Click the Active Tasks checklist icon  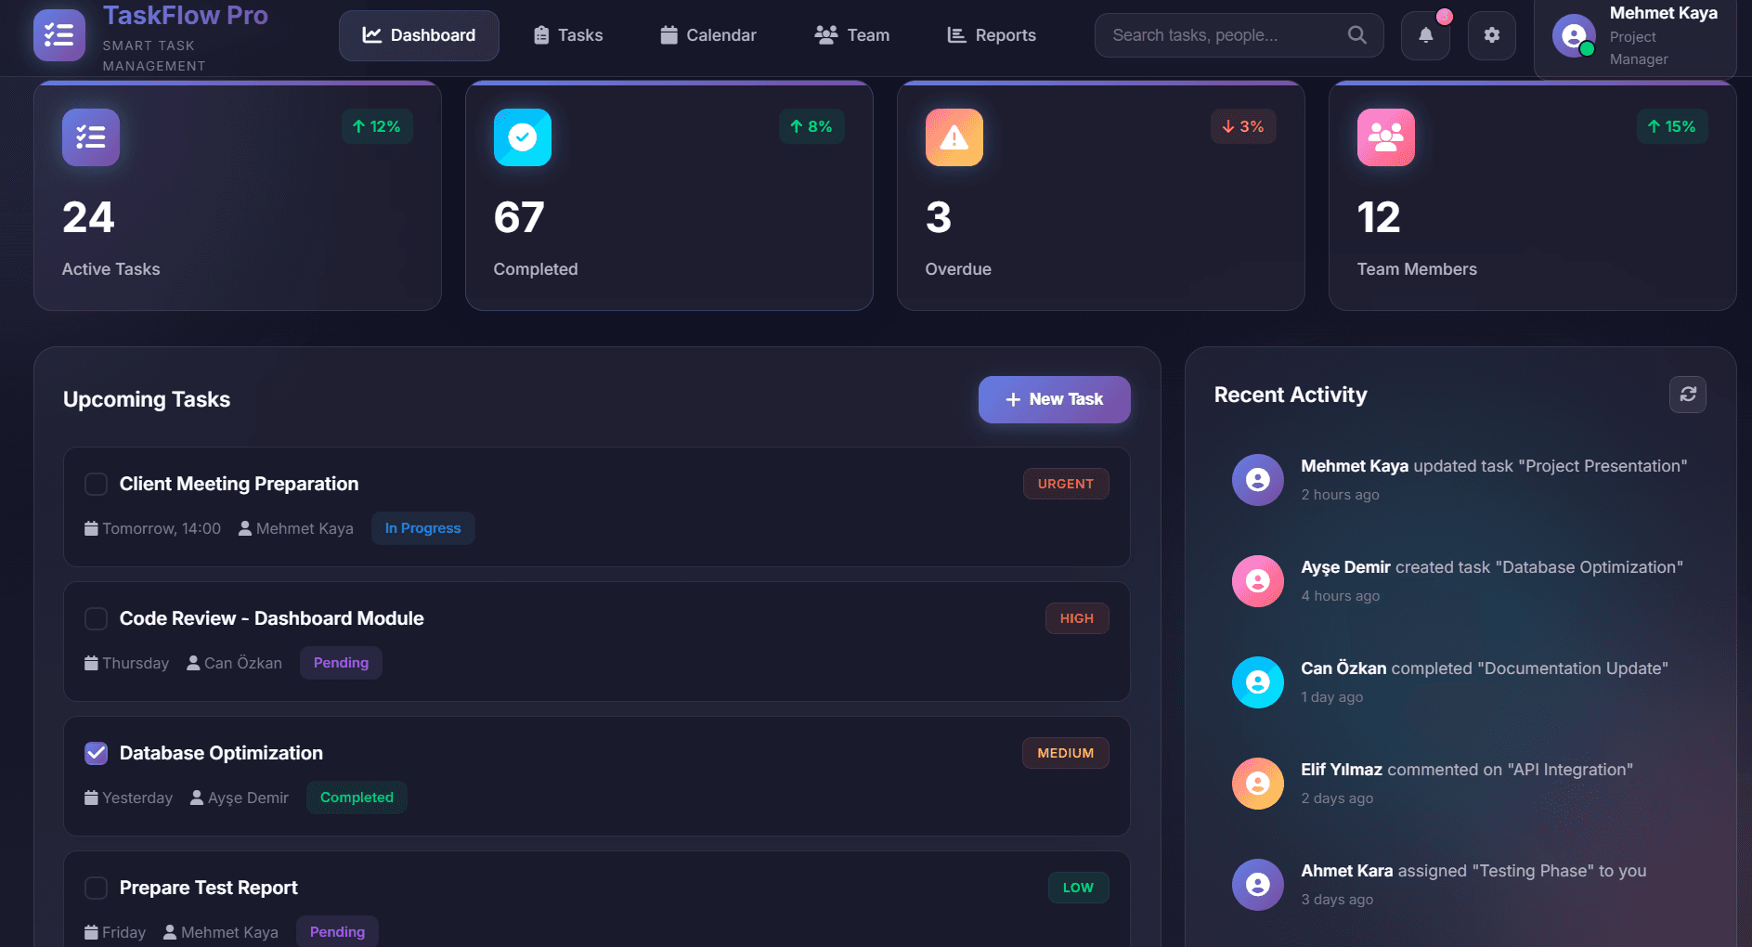(x=91, y=137)
